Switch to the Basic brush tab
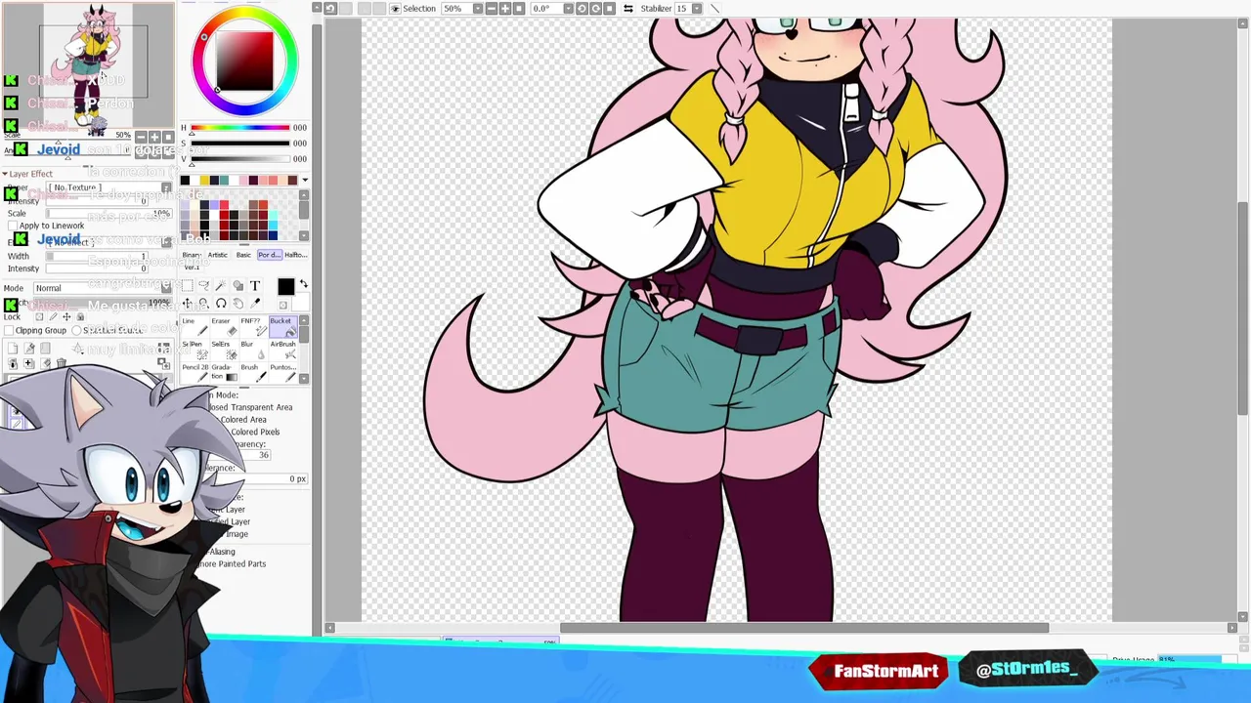Image resolution: width=1251 pixels, height=703 pixels. coord(243,255)
